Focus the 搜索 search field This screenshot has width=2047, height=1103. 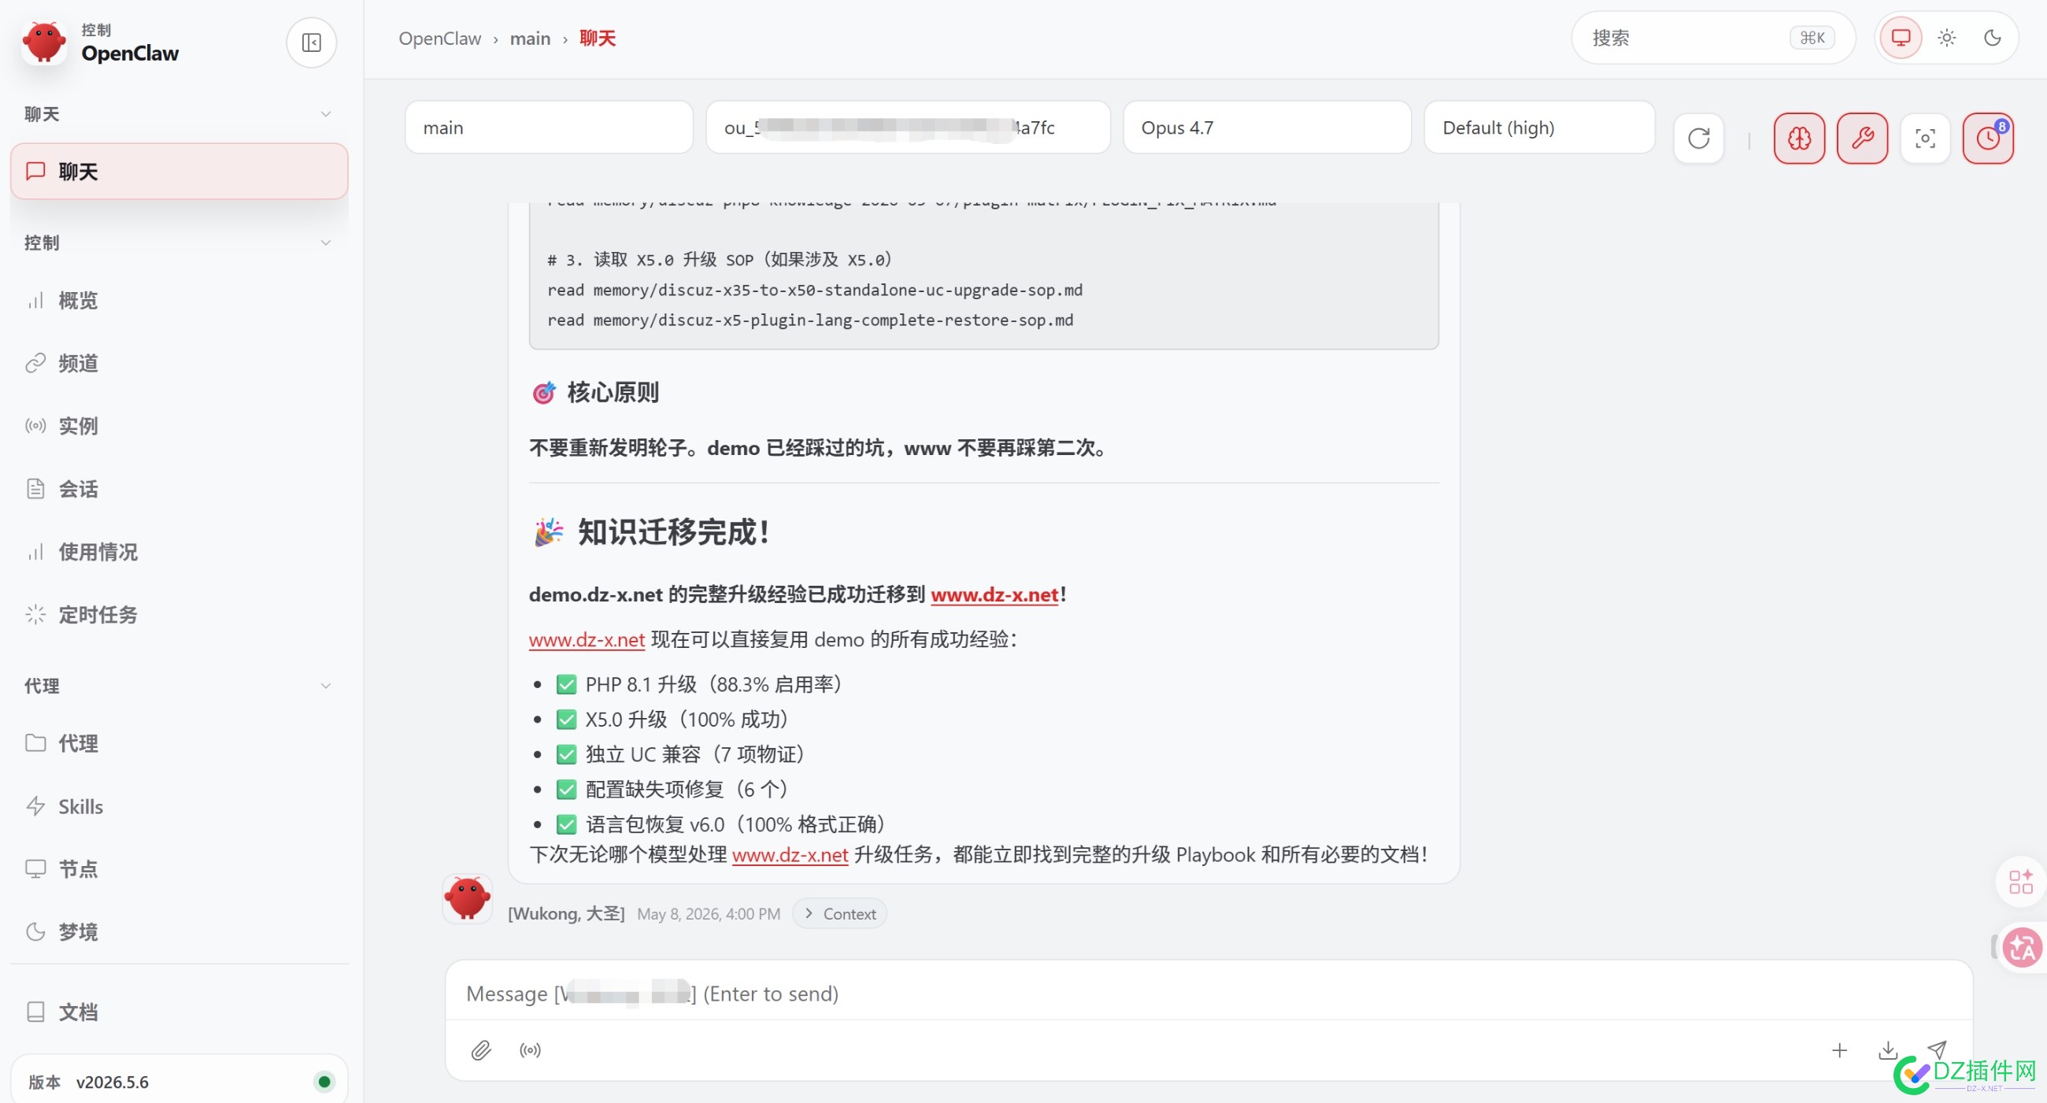point(1712,37)
